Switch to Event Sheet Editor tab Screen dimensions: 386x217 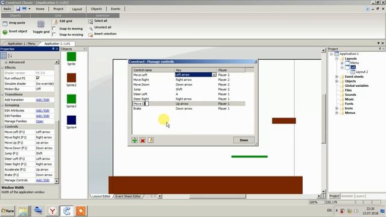(128, 197)
